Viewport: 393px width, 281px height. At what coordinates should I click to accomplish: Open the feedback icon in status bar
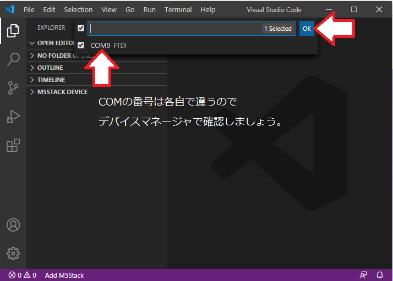[x=363, y=275]
